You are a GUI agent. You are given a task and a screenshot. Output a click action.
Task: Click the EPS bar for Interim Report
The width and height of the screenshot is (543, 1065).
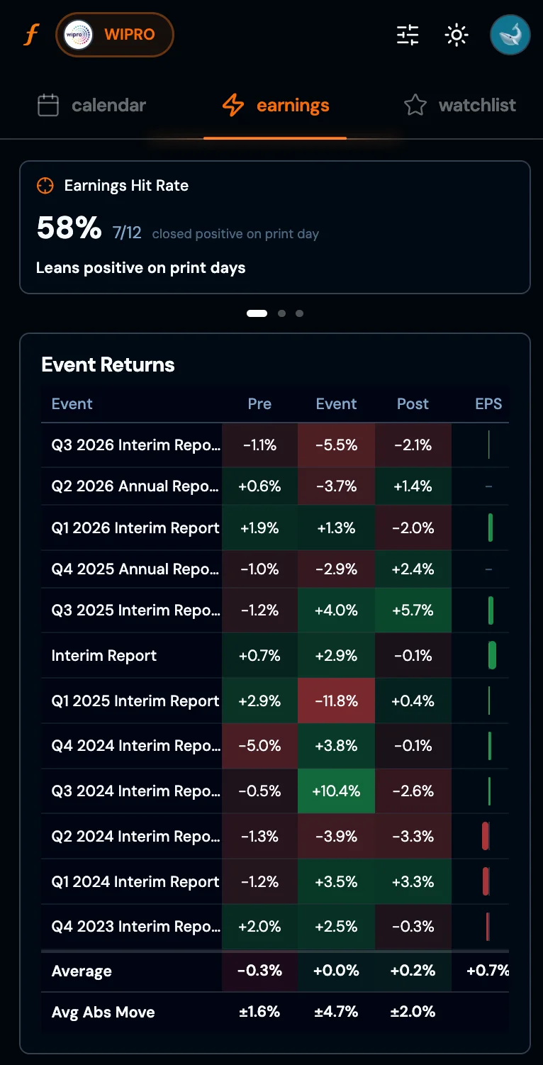click(x=491, y=654)
